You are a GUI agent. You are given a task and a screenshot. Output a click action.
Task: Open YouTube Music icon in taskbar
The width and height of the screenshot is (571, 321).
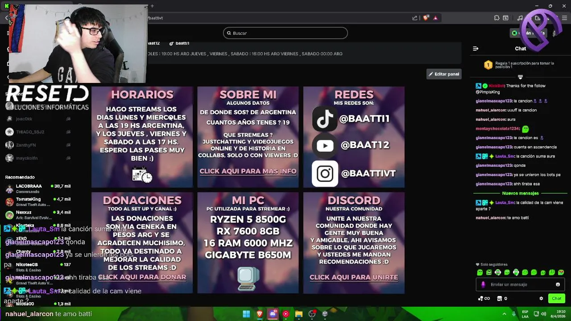(285, 314)
